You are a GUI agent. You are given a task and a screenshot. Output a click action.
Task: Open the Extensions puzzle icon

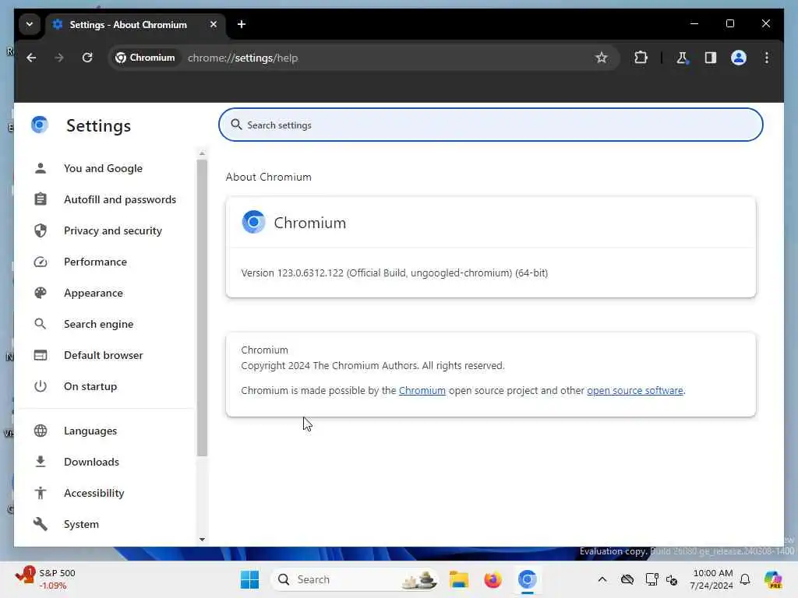pos(641,58)
